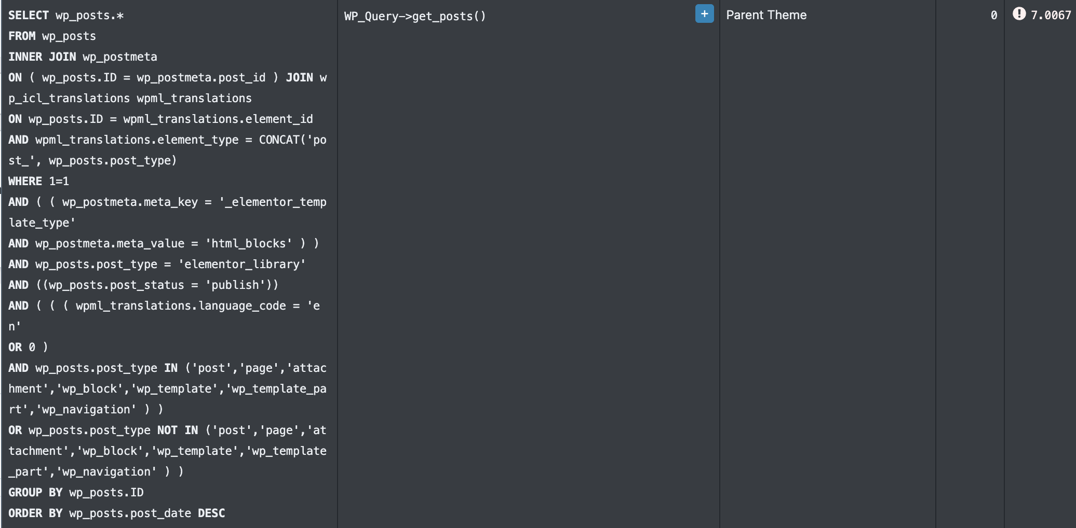Click the post_status = 'publish' condition line
Image resolution: width=1076 pixels, height=528 pixels.
(143, 285)
